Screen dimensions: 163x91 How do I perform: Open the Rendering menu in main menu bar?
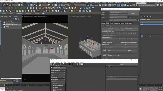click(x=51, y=3)
